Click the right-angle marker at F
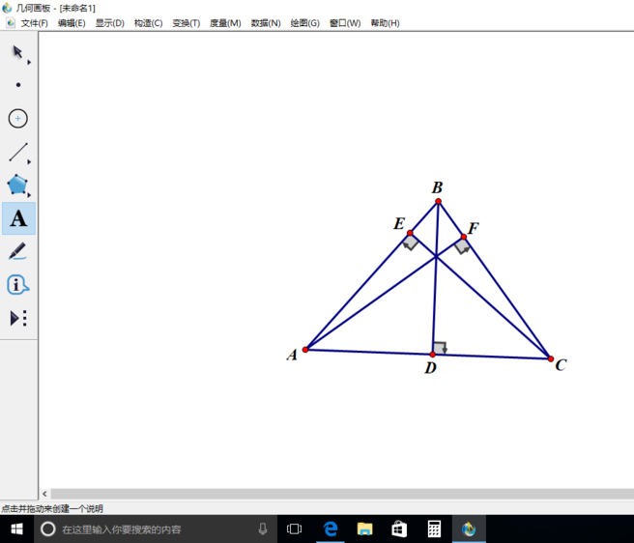Screen dimensions: 634x543 (462, 246)
